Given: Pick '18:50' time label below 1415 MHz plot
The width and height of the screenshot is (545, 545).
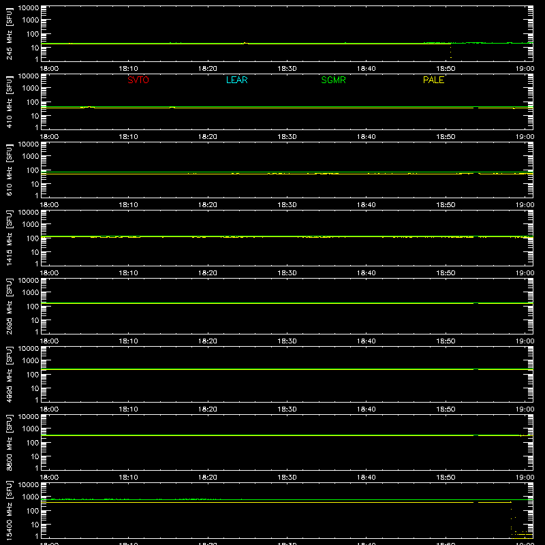Looking at the screenshot, I should 446,273.
